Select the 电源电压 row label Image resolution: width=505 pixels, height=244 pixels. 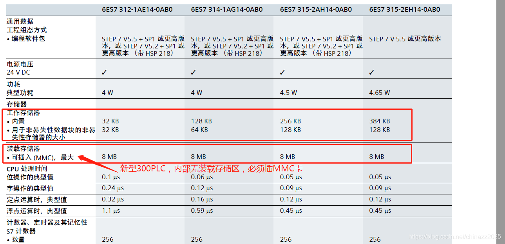click(x=20, y=64)
